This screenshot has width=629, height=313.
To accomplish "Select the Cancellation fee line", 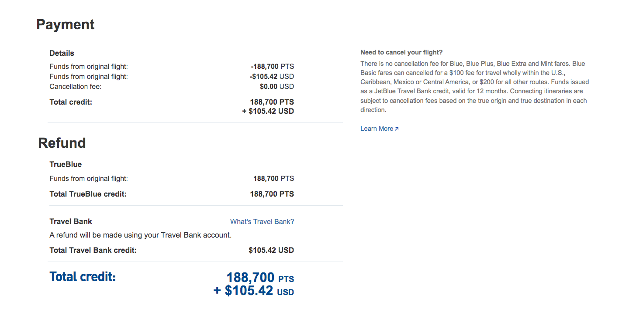I will pos(75,86).
